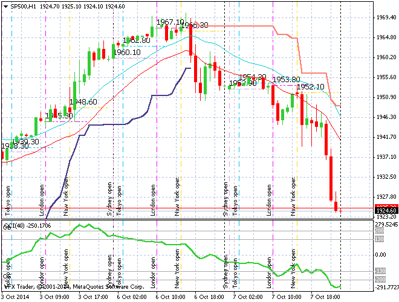This screenshot has width=399, height=302.
Task: Click the 1955.60 price scale value
Action: 385,77
